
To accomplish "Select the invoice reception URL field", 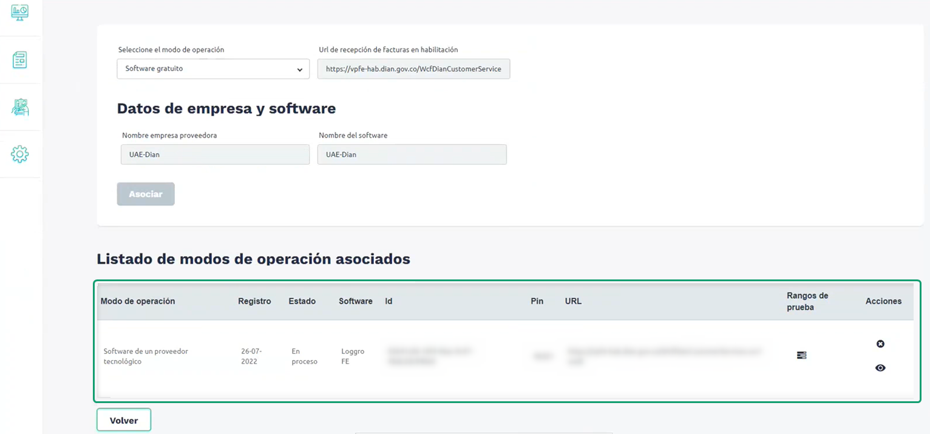I will tap(413, 69).
